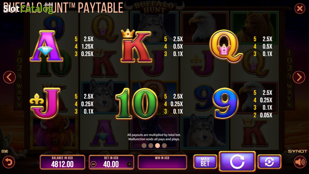Mute the sound speaker icon
Viewport: 309px width, 174px height.
click(300, 162)
